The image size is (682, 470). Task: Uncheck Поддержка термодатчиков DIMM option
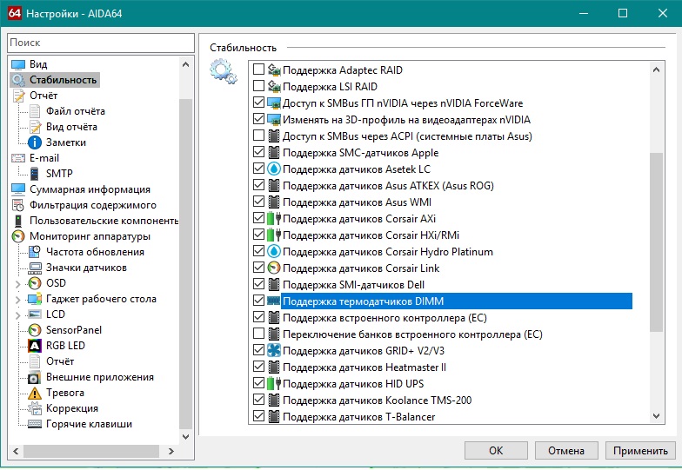click(x=258, y=301)
